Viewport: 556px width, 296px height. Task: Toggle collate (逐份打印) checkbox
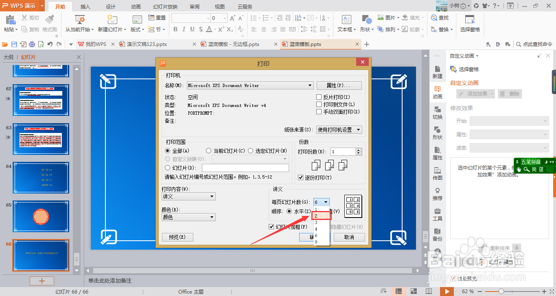(301, 178)
